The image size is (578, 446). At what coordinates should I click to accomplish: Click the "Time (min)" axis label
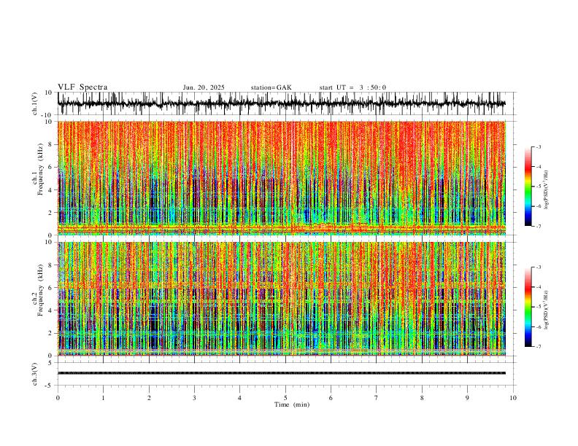tap(292, 404)
